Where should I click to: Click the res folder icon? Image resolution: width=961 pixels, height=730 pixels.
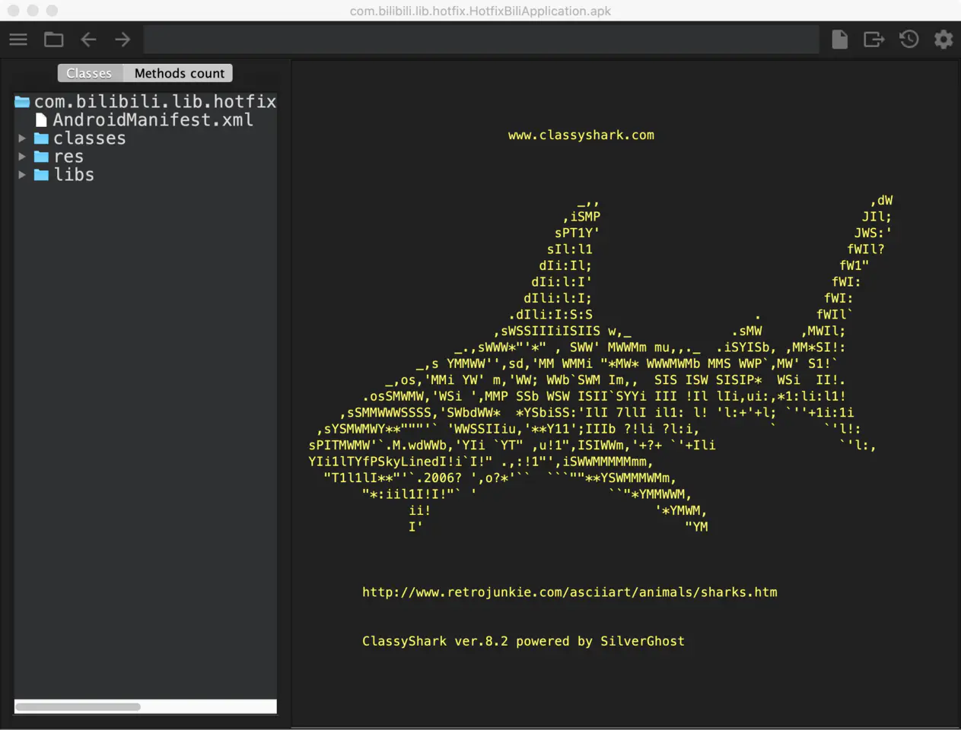[x=41, y=157]
